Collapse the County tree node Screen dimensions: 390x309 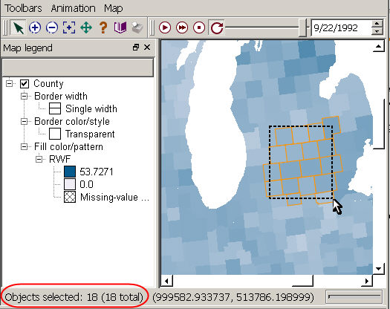9,83
